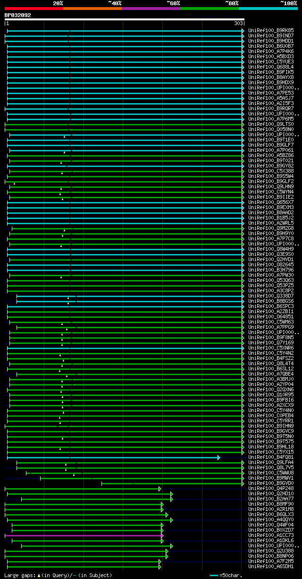Click the purple alignment bar for A1CC73

[83, 535]
